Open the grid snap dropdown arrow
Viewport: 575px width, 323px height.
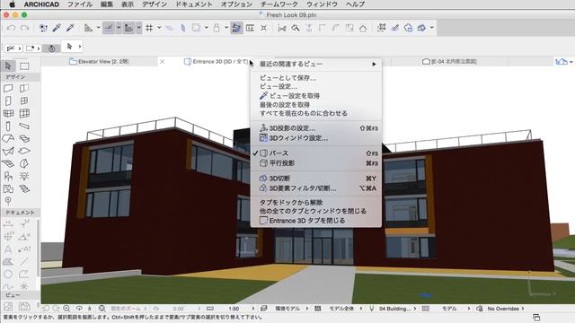tap(159, 28)
